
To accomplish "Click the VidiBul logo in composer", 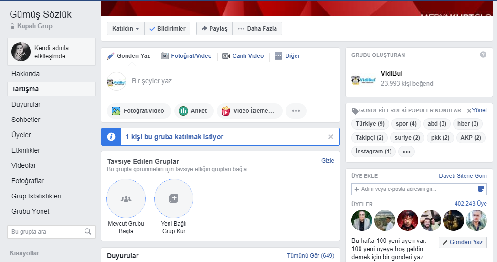I will 116,82.
